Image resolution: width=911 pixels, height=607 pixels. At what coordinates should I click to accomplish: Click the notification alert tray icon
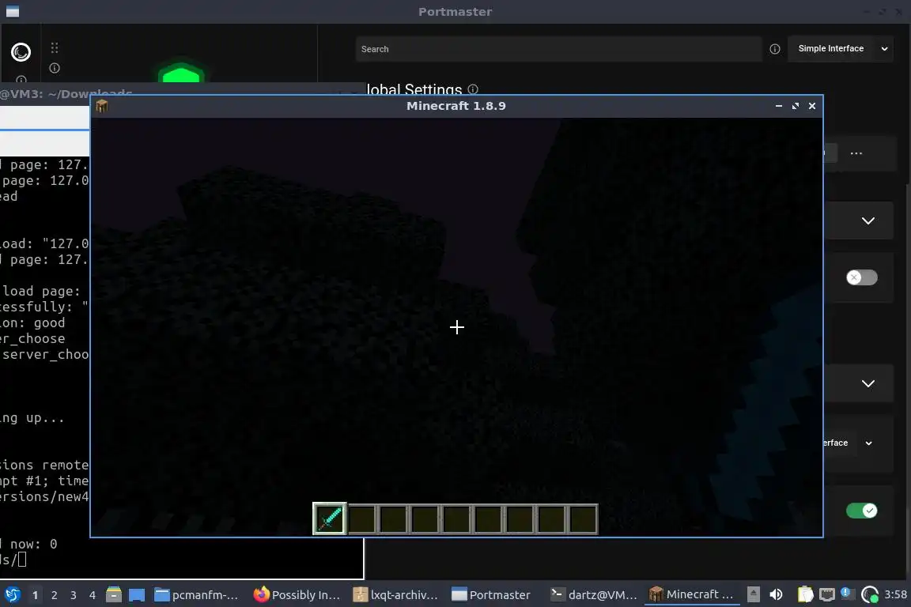click(846, 593)
